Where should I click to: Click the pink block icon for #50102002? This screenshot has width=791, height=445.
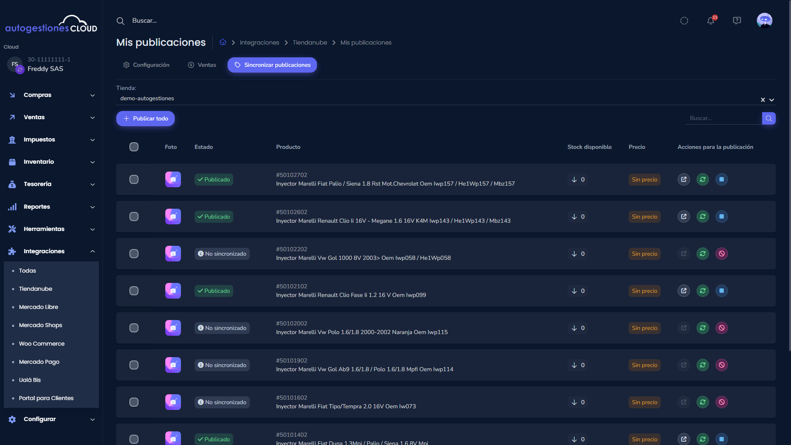tap(722, 328)
